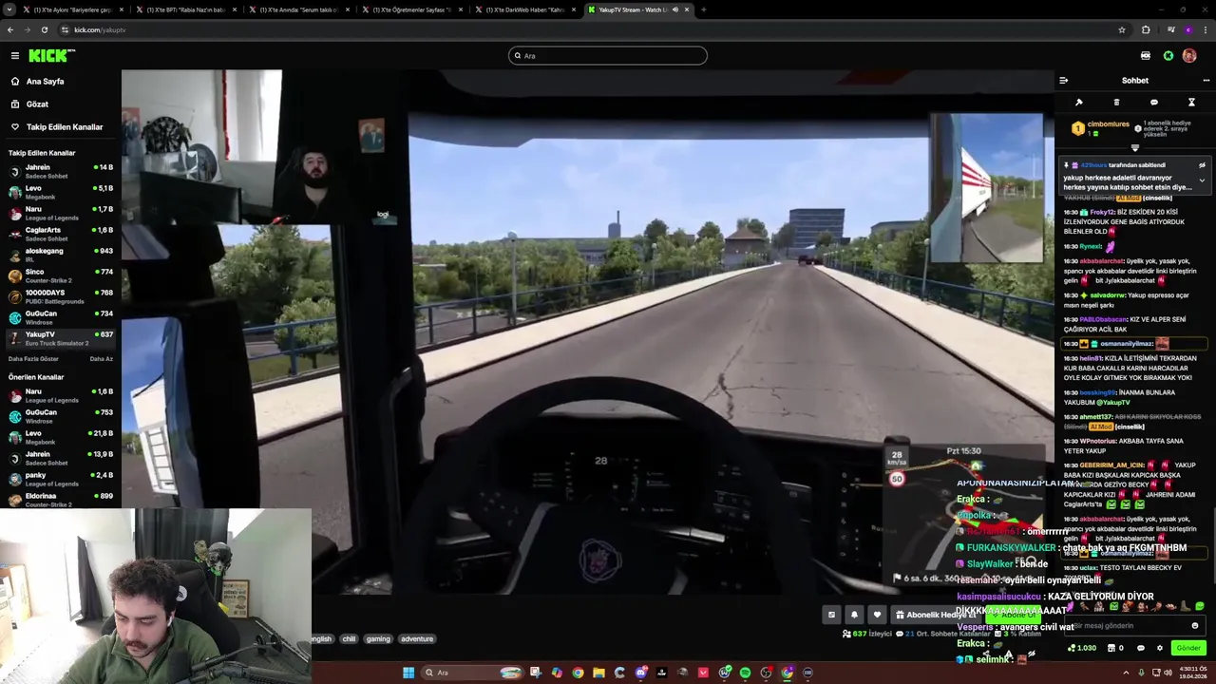1216x684 pixels.
Task: Reload the page
Action: (x=44, y=29)
